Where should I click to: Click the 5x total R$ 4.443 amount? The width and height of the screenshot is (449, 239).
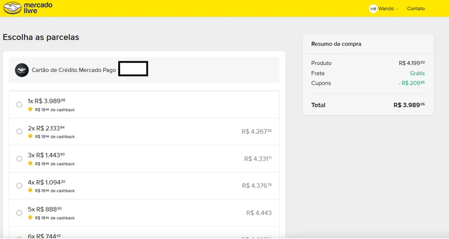(x=259, y=213)
